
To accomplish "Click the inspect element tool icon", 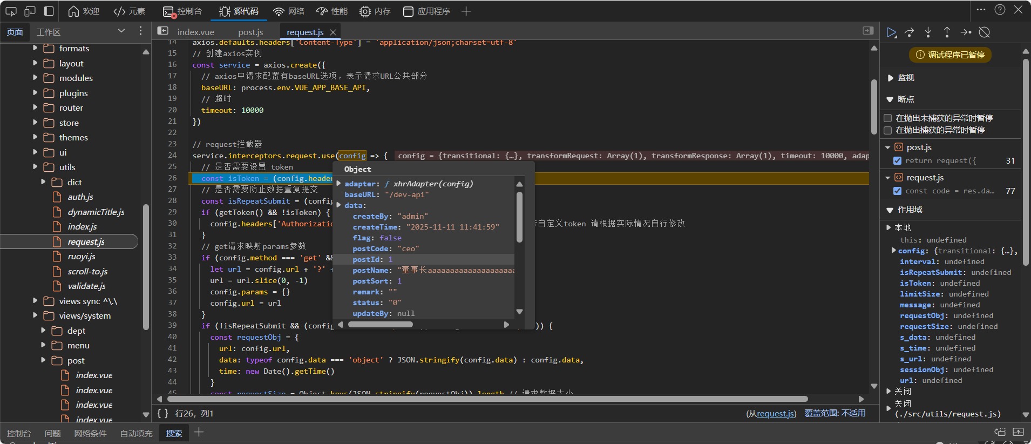I will pos(11,11).
